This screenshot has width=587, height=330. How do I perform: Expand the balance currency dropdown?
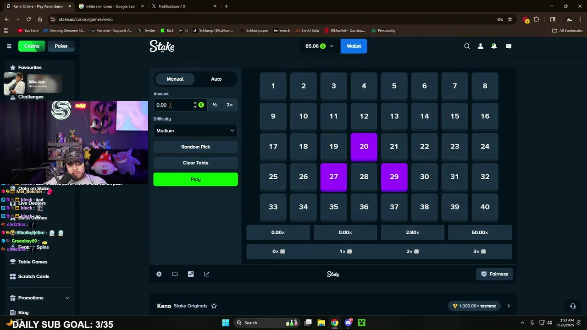pos(331,46)
